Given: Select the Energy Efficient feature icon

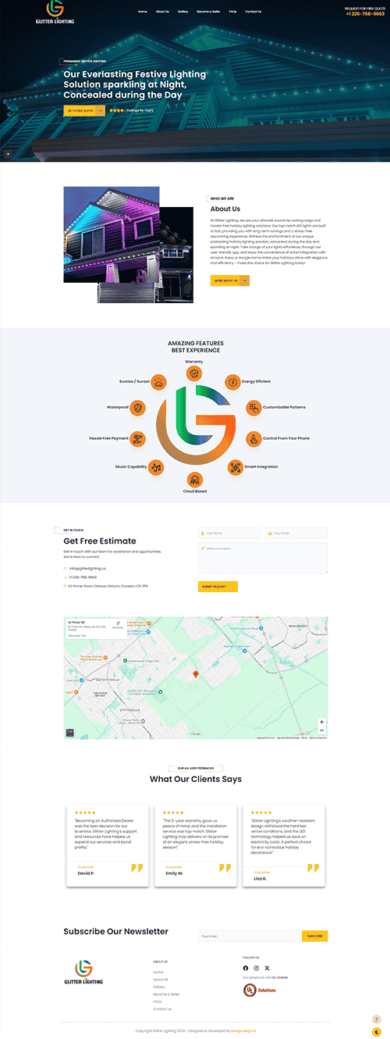Looking at the screenshot, I should coord(232,382).
